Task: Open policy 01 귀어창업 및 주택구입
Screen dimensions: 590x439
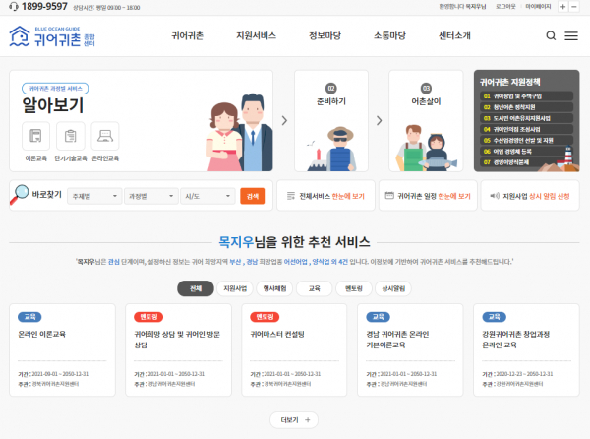Action: click(x=526, y=96)
